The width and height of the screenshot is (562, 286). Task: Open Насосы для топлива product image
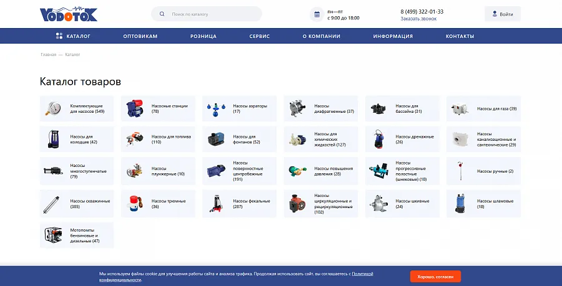(135, 139)
